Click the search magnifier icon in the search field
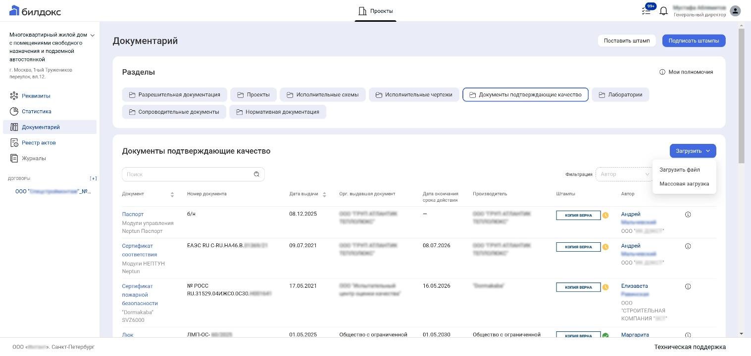 [256, 174]
